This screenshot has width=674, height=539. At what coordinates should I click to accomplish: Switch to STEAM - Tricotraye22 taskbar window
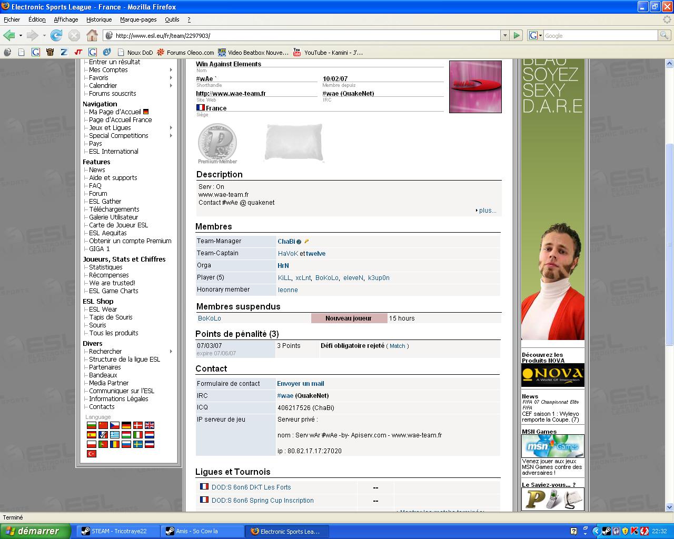(118, 531)
